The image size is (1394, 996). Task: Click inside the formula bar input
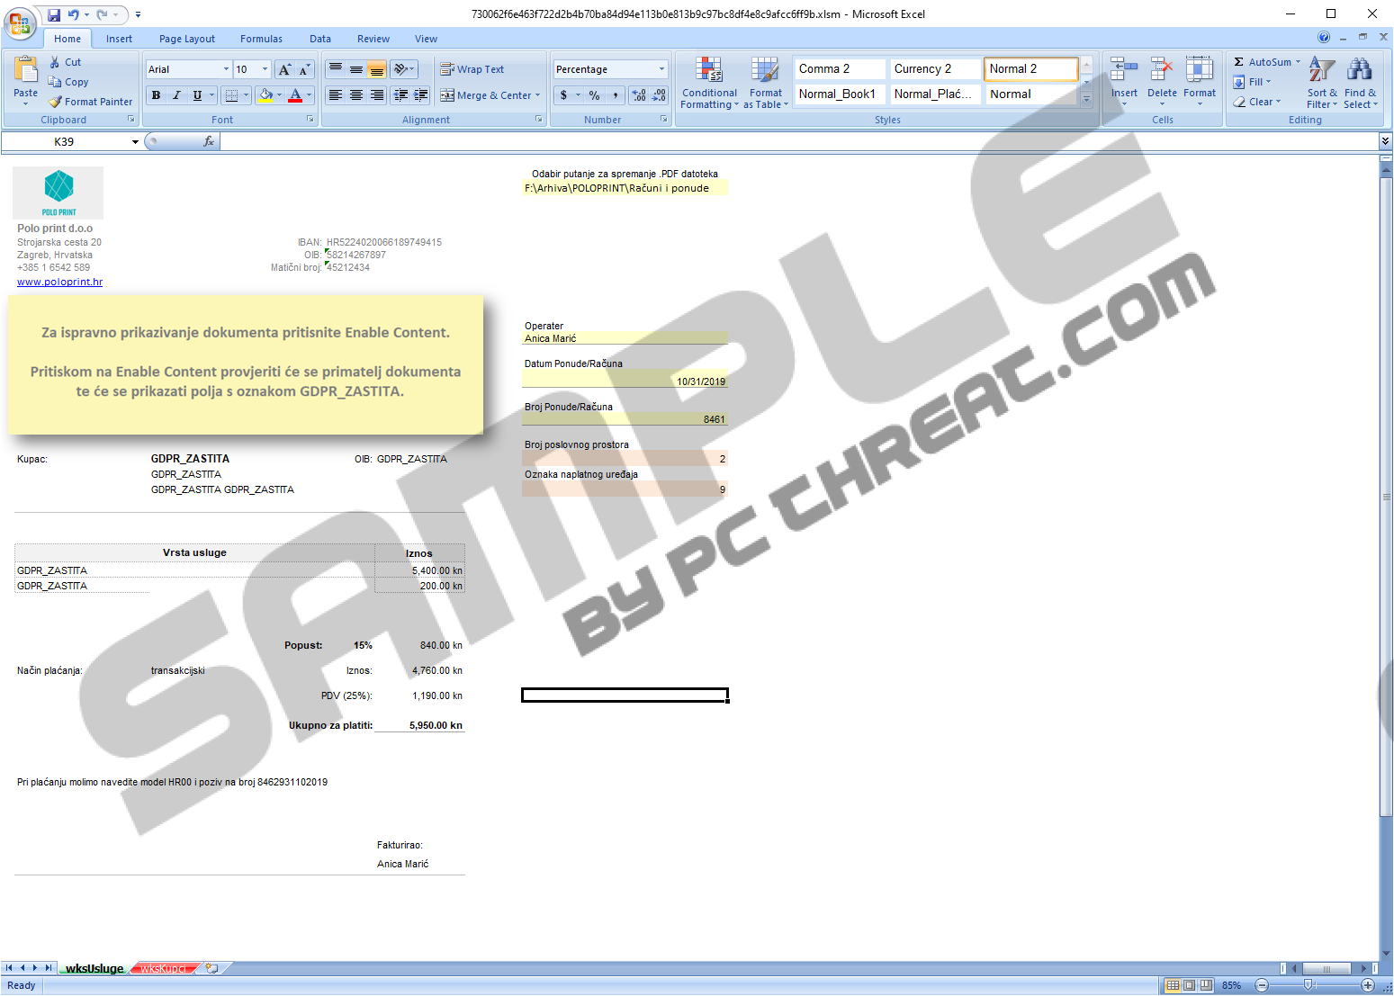pyautogui.click(x=792, y=141)
